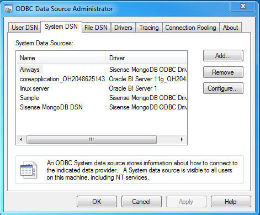Image resolution: width=260 pixels, height=215 pixels.
Task: Open the About tab
Action: click(230, 28)
